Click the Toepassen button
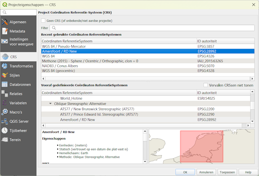The image size is (259, 176). click(227, 172)
